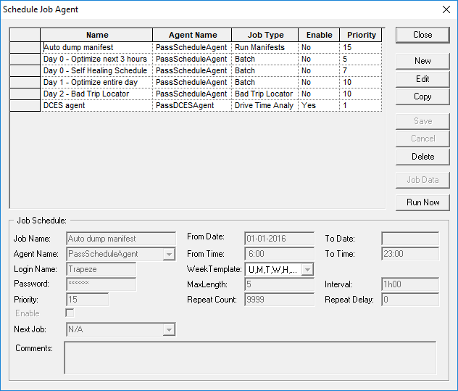Sort by Name column header
The width and height of the screenshot is (458, 391).
[96, 35]
